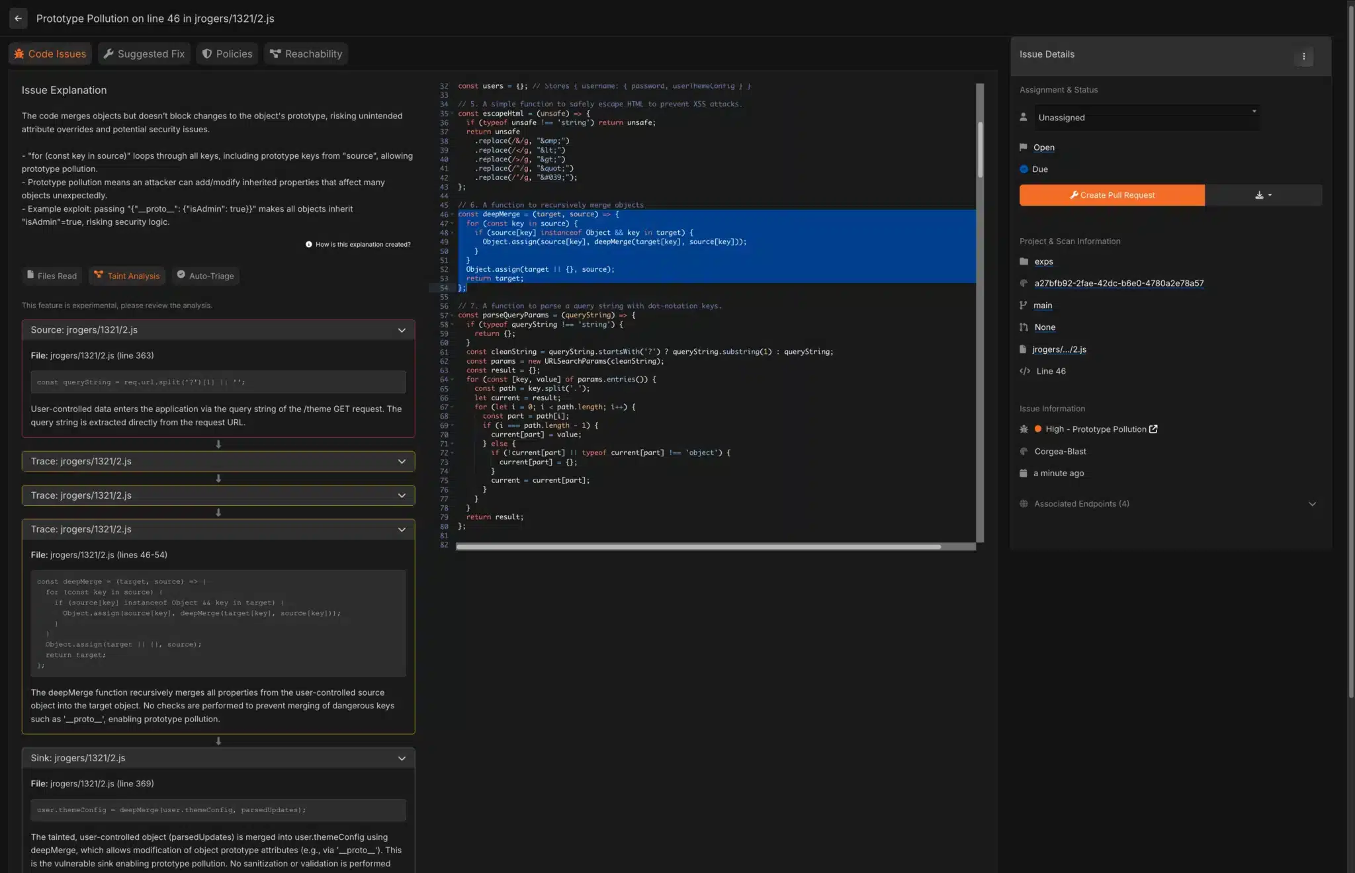The width and height of the screenshot is (1355, 873).
Task: Click the person icon beside Unassigned
Action: [x=1024, y=117]
